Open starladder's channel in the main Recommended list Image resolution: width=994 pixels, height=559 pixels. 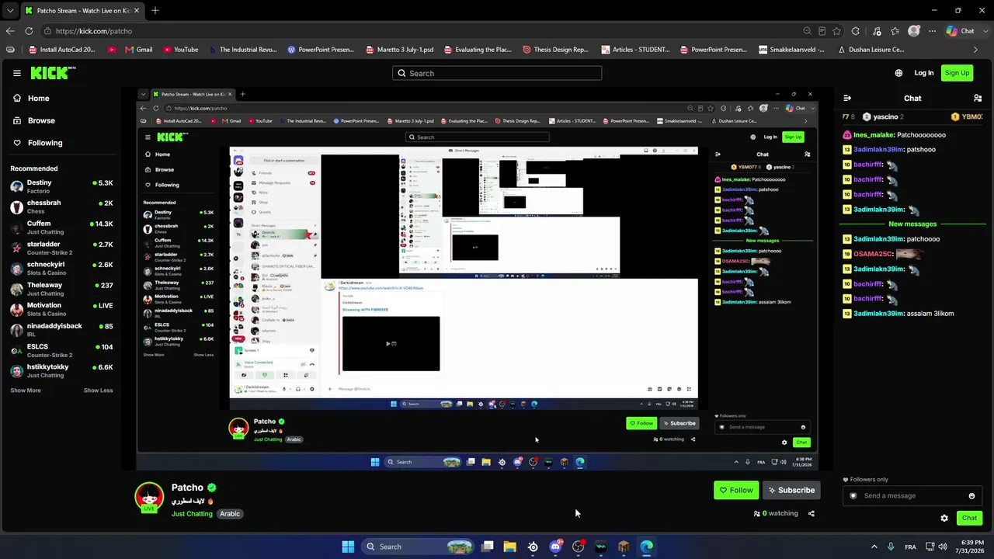61,248
